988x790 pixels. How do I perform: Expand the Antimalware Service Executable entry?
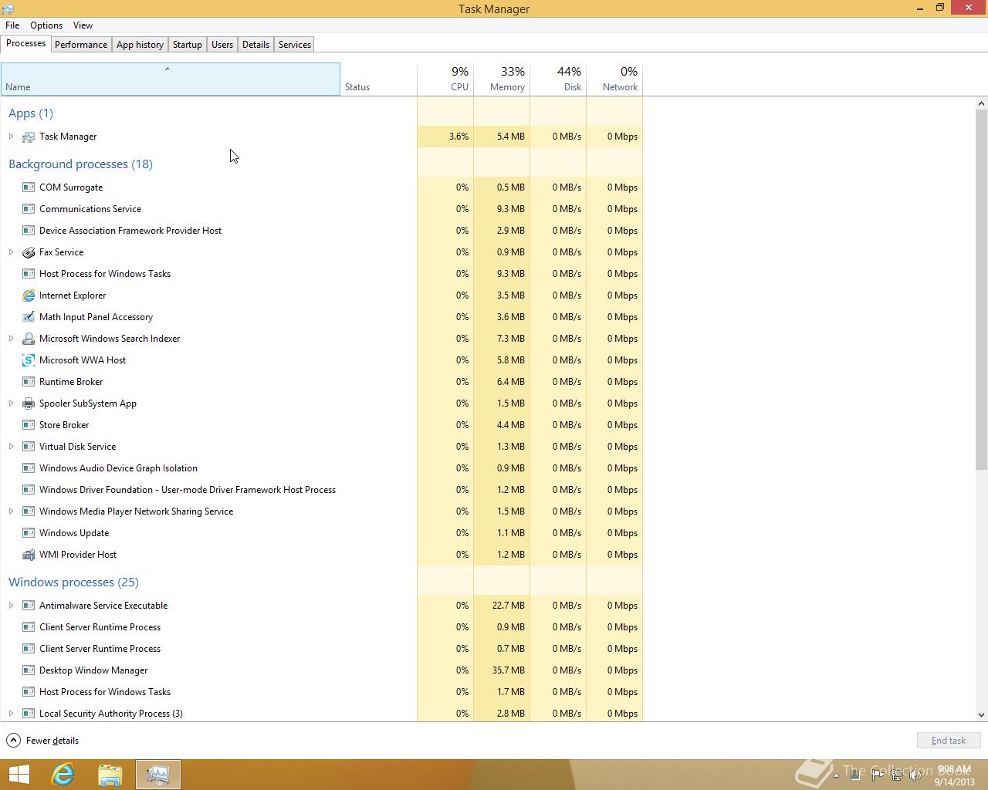click(11, 606)
